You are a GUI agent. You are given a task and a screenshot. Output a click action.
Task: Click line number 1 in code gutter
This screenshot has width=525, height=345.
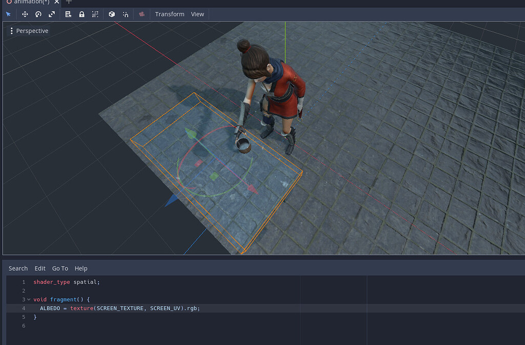pyautogui.click(x=24, y=282)
